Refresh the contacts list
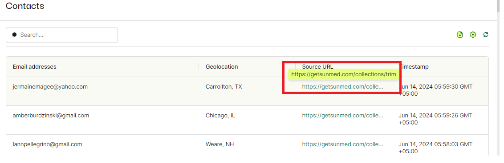This screenshot has height=163, width=504. click(486, 35)
